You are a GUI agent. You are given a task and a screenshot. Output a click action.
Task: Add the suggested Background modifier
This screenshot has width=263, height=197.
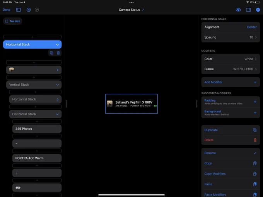tap(231, 113)
